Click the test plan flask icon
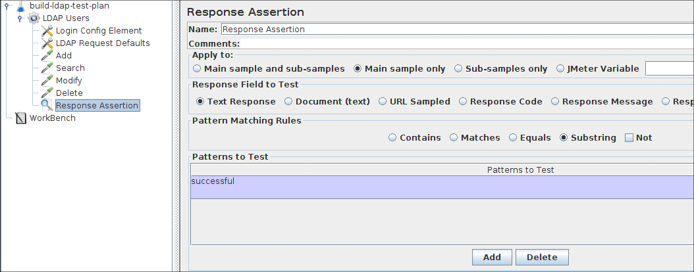The image size is (694, 272). 21,6
